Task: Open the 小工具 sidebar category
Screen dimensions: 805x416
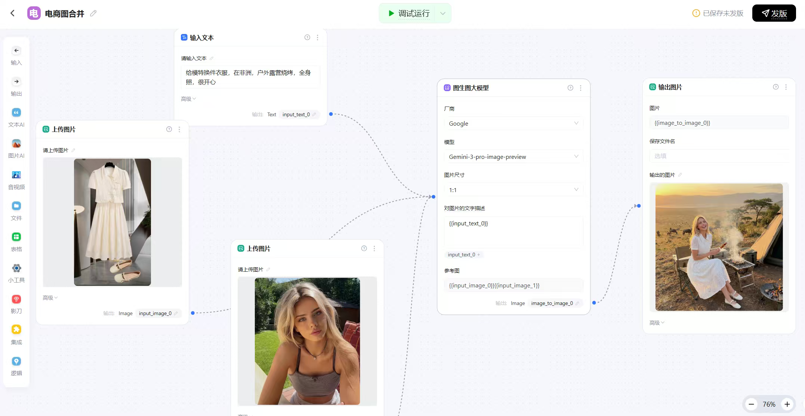Action: [x=16, y=268]
